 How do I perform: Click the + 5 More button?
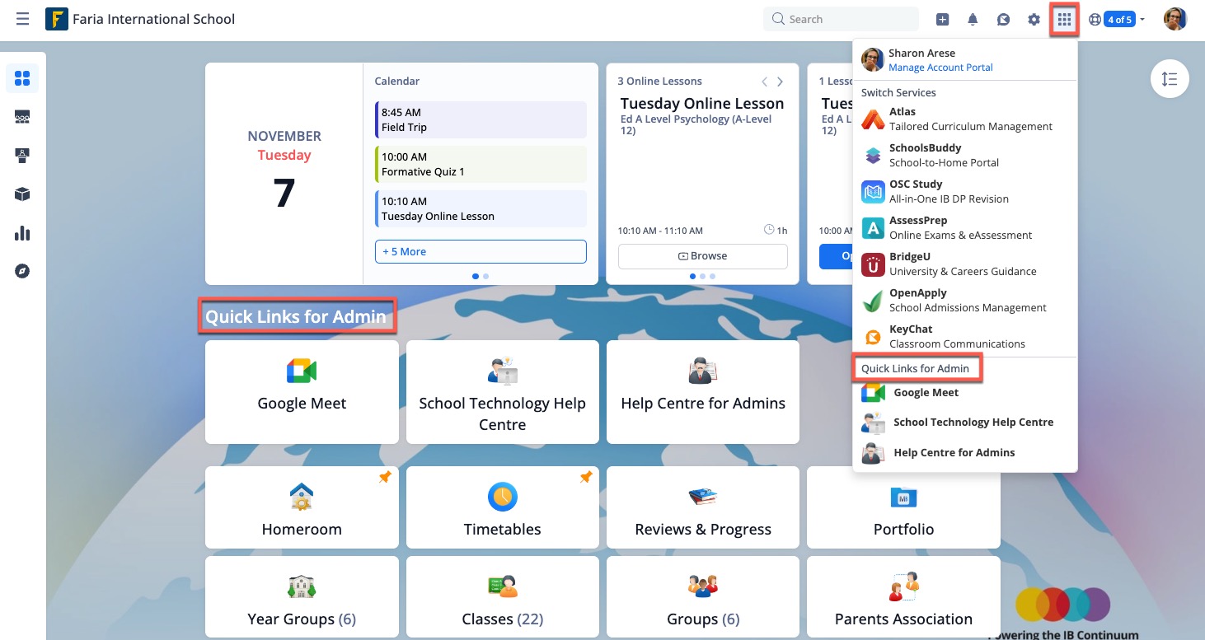tap(481, 251)
